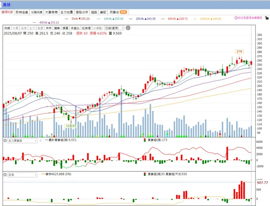Open the 主力買賣超 indicator dropdown

pos(22,141)
